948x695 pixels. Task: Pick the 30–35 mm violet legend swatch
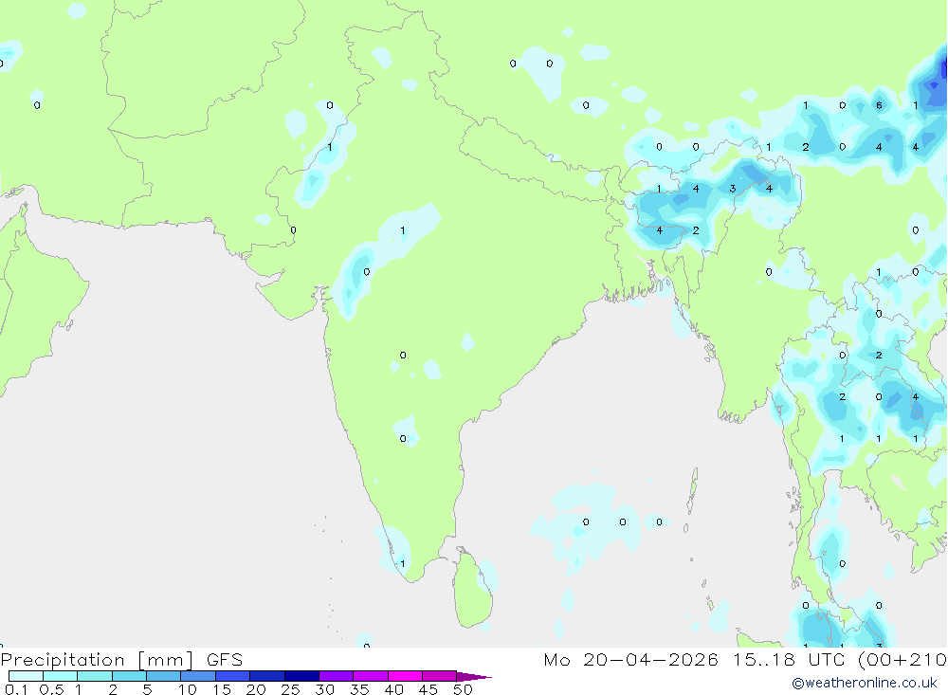(x=336, y=676)
